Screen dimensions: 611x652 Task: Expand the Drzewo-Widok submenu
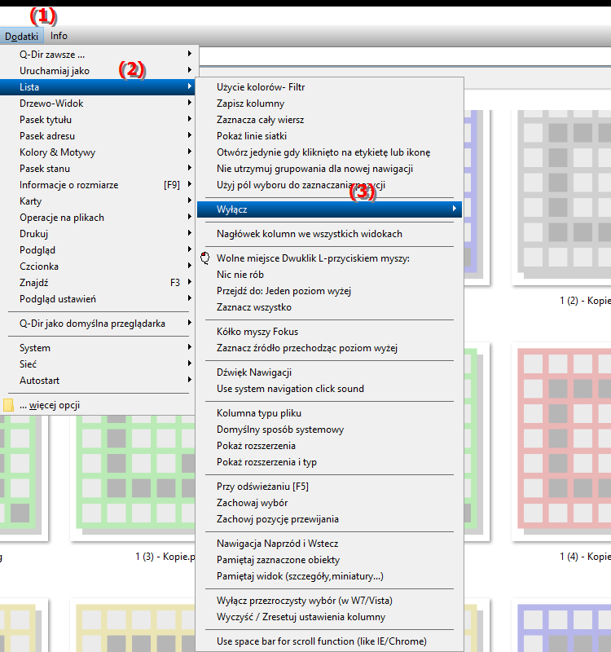click(x=98, y=104)
